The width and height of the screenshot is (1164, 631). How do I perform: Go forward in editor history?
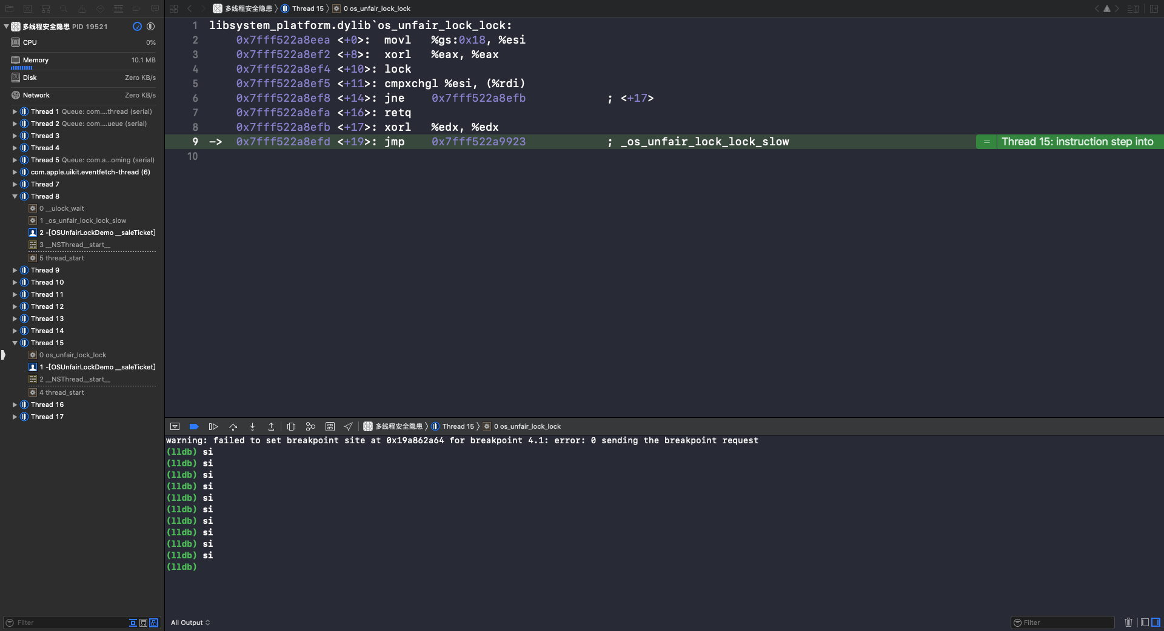click(203, 8)
